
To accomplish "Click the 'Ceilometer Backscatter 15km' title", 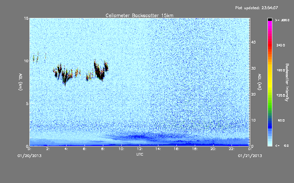I will 140,15.
